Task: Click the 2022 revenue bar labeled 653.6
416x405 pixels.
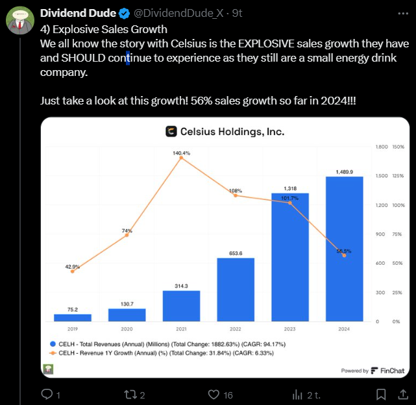Action: pyautogui.click(x=236, y=289)
